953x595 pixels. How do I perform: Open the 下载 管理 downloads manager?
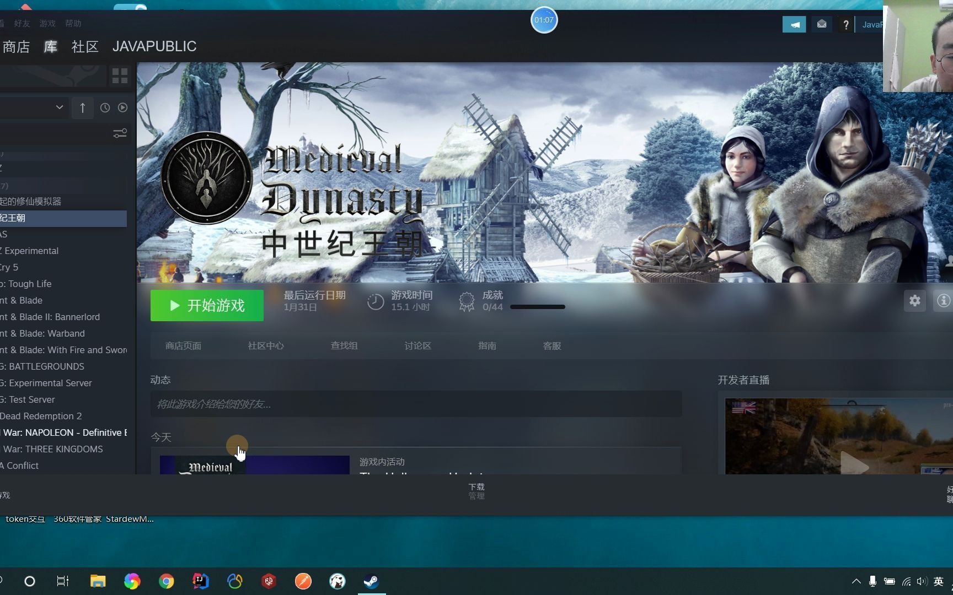click(x=476, y=491)
